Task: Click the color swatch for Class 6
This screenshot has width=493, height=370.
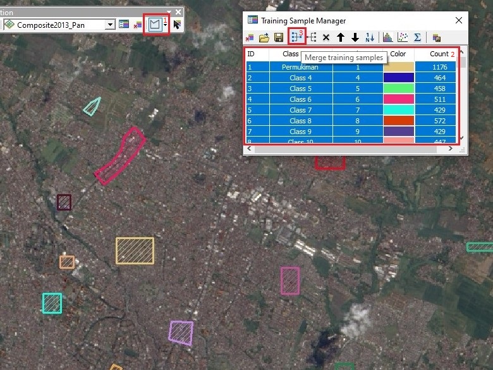Action: coord(398,99)
